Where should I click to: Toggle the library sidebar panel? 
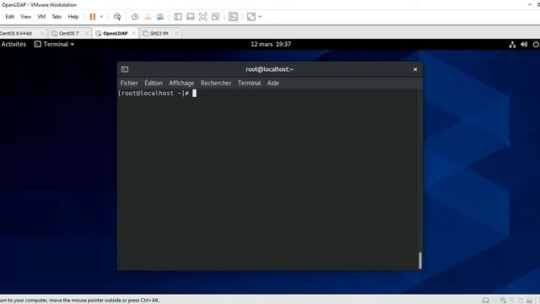tap(178, 17)
